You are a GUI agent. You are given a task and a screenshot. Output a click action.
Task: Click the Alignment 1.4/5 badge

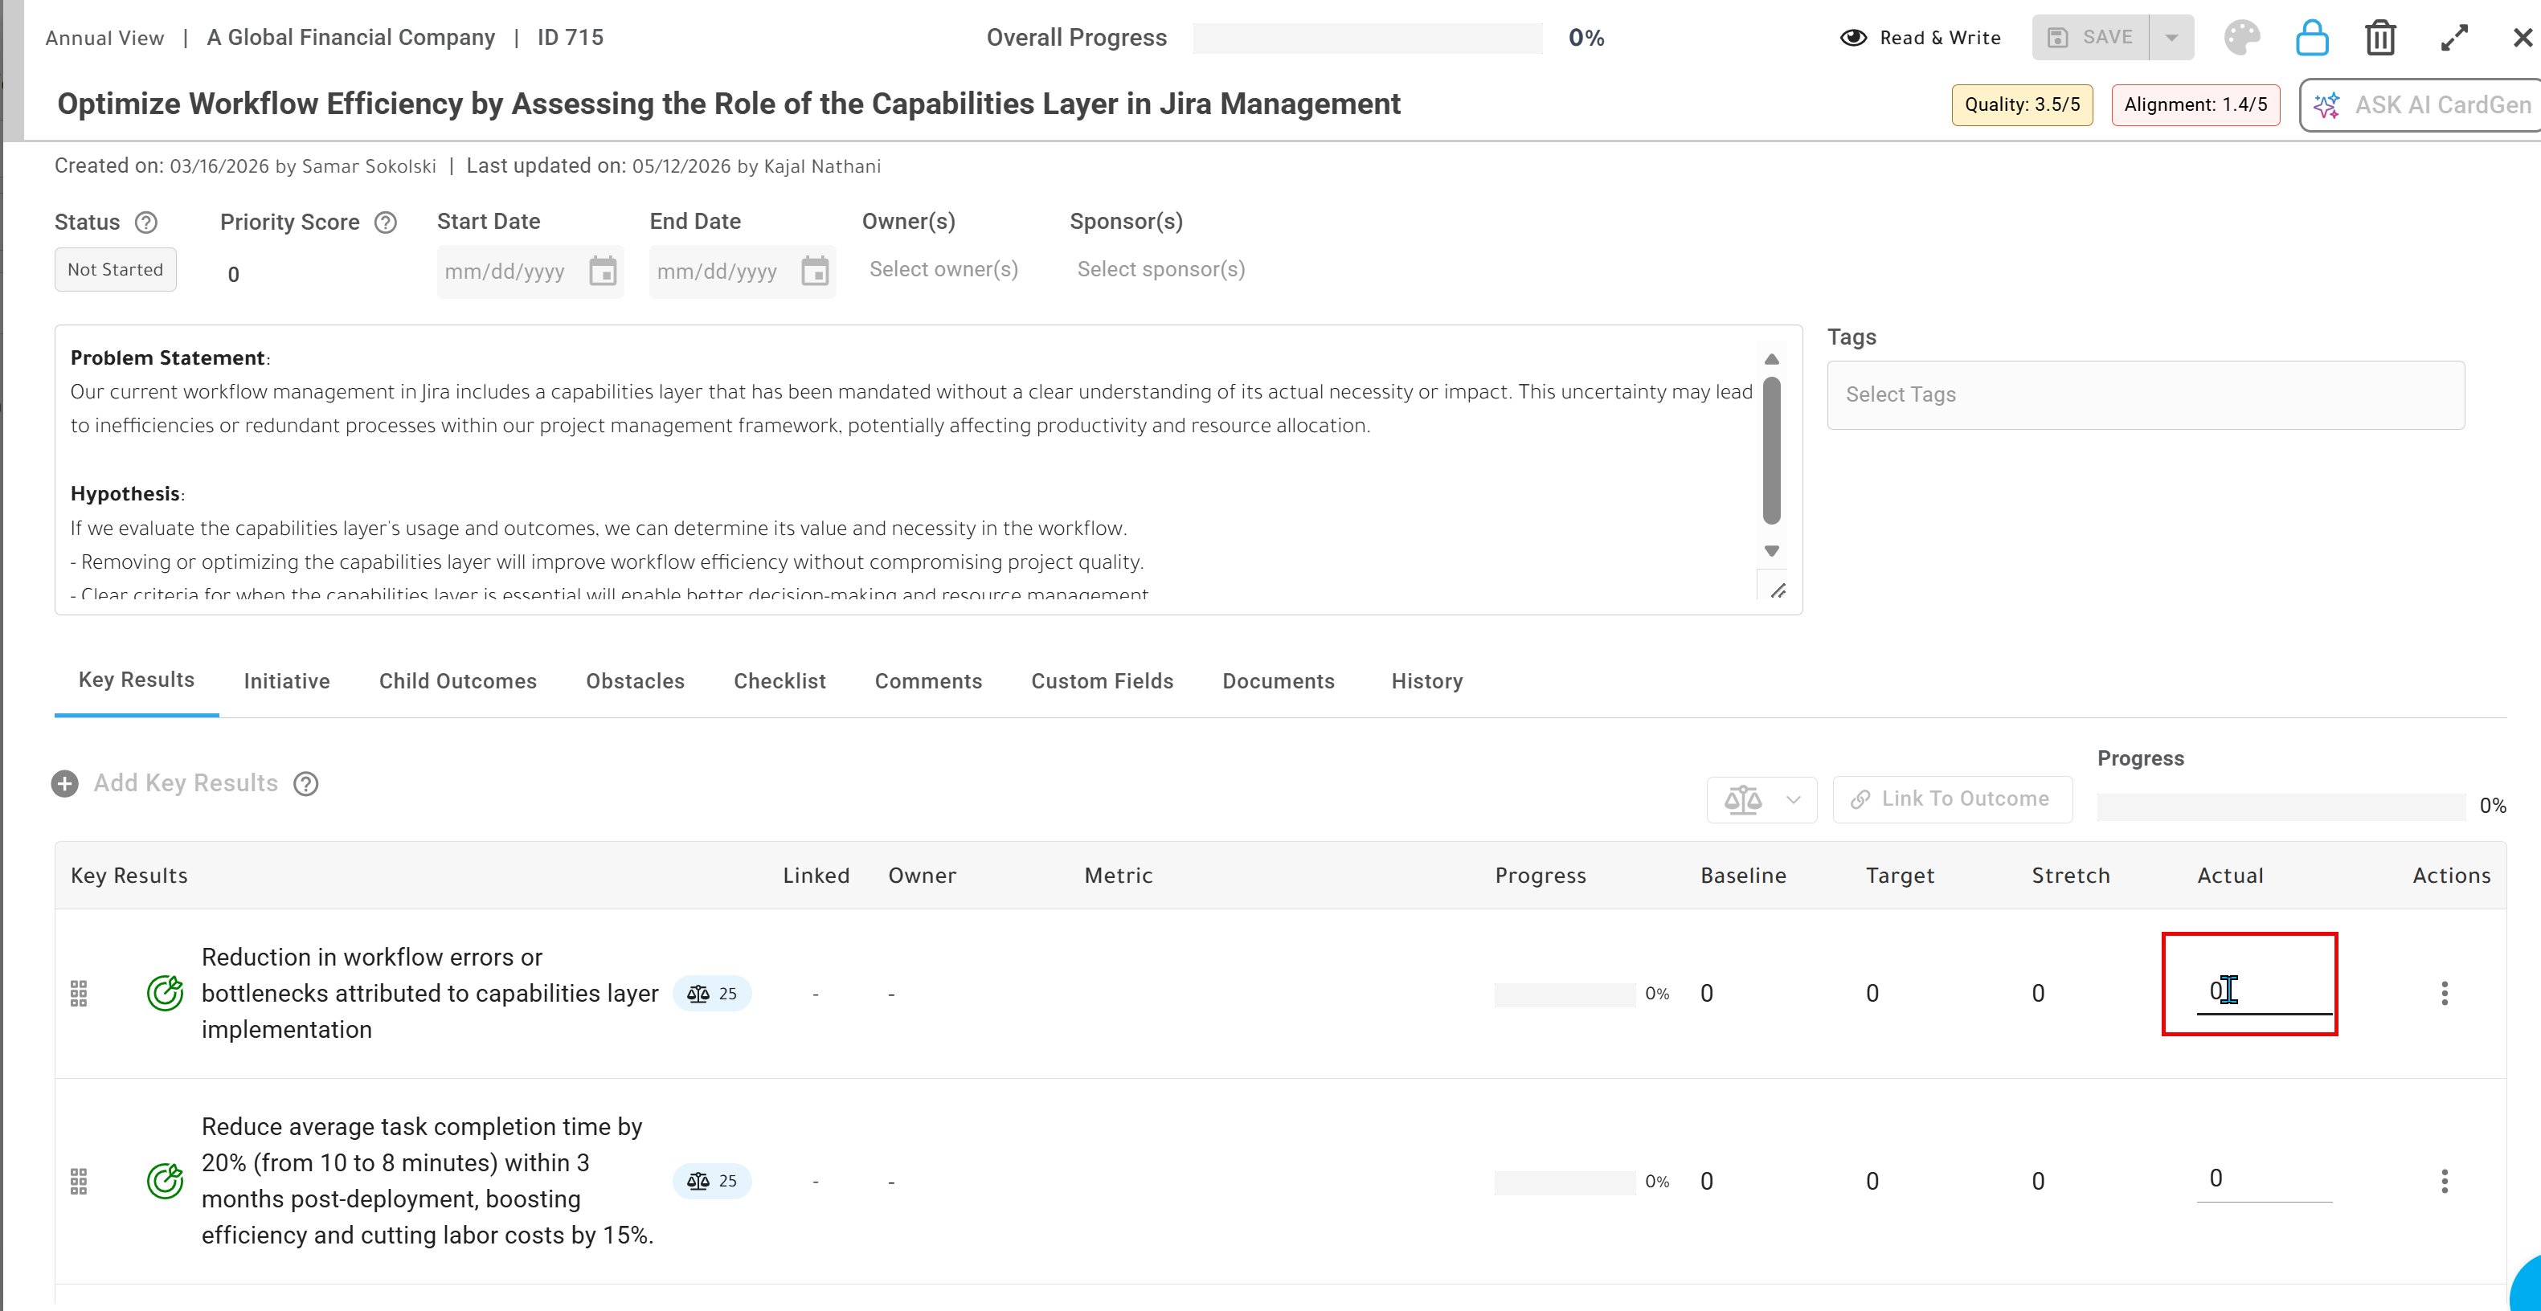[x=2195, y=104]
